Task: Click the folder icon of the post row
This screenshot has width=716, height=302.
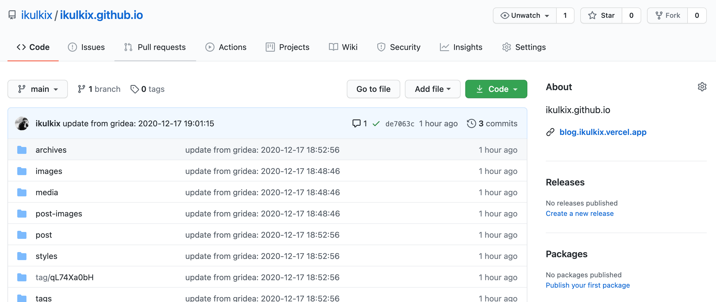Action: point(22,235)
